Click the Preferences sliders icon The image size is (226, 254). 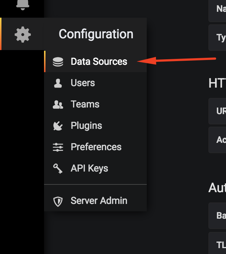point(58,147)
